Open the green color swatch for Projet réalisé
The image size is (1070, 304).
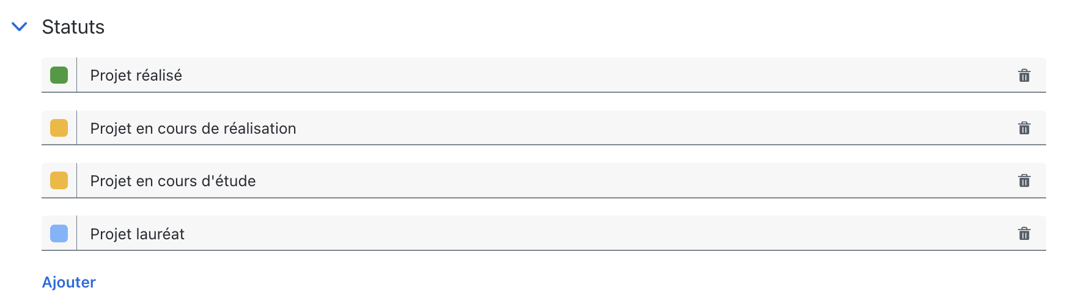click(59, 75)
